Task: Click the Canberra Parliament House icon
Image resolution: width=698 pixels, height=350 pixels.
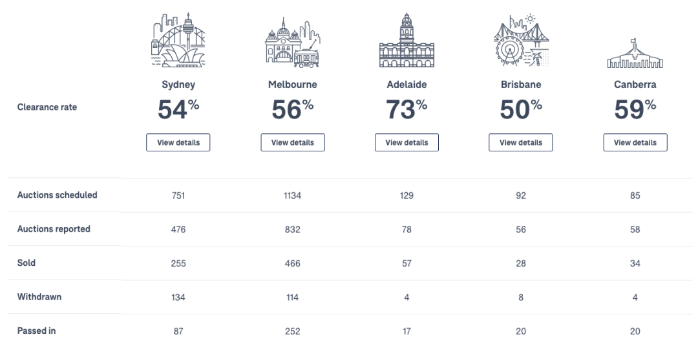Action: pos(635,53)
